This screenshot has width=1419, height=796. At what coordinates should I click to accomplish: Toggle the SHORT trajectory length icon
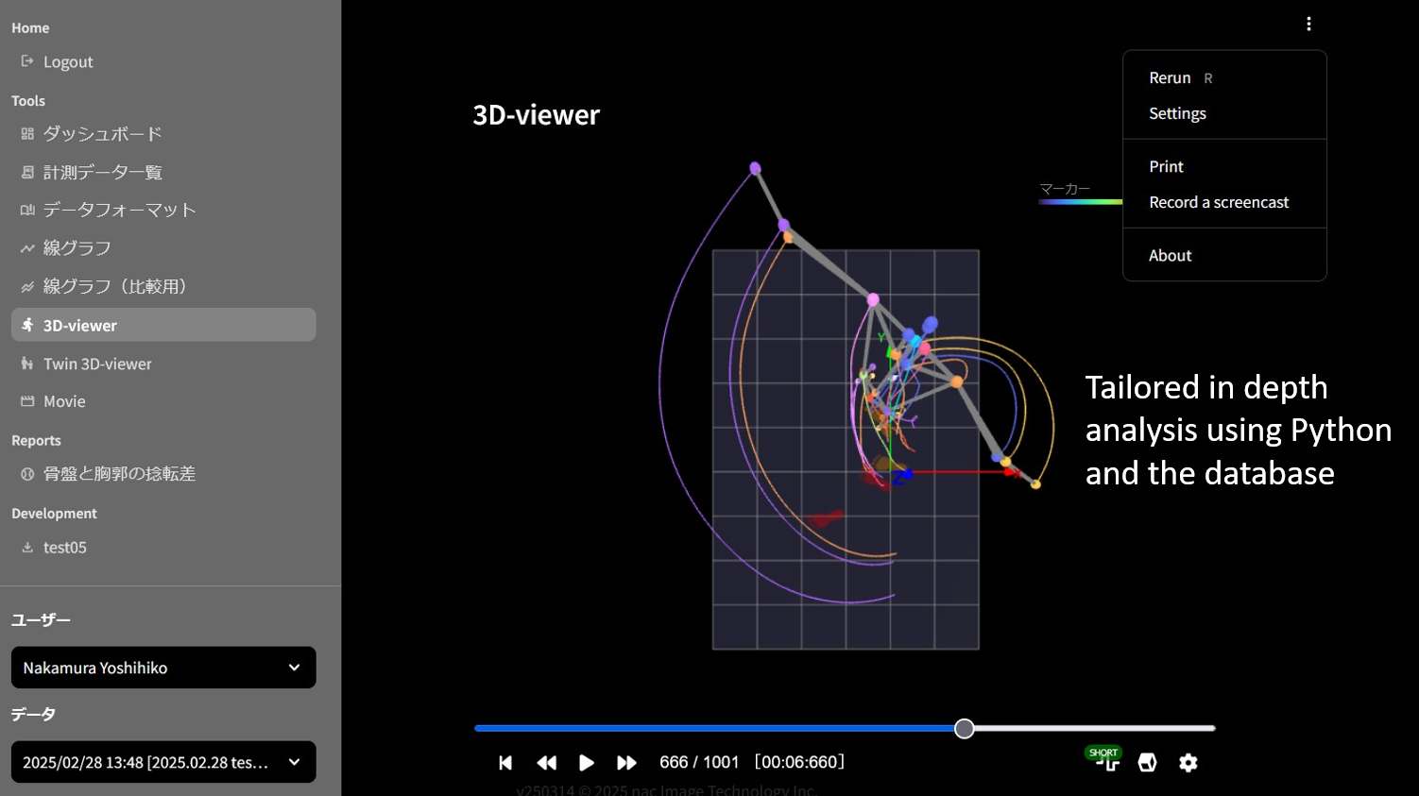[x=1104, y=759]
